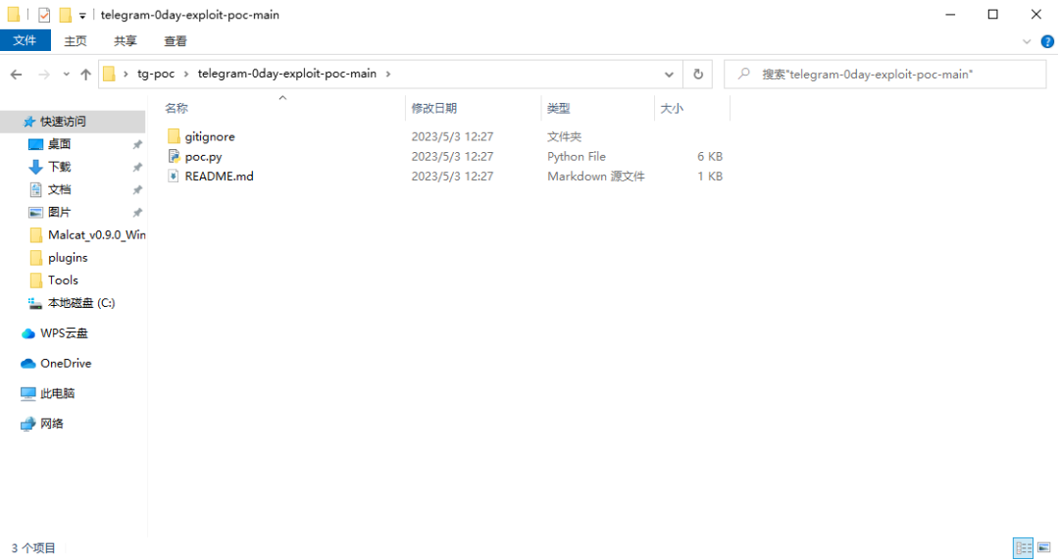Viewport: 1059px width, 560px height.
Task: Click New folder icon in quick access toolbar
Action: (65, 14)
